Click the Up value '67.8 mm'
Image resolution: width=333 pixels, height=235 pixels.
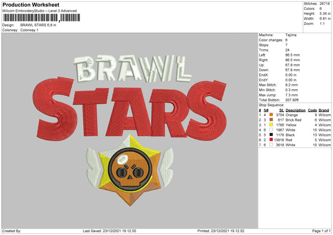click(292, 65)
